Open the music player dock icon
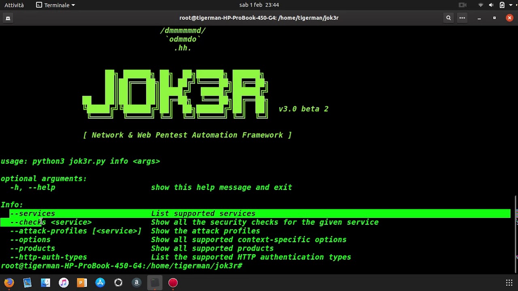The width and height of the screenshot is (518, 291). [x=64, y=283]
